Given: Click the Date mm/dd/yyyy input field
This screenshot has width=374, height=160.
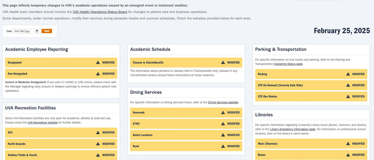Looking at the screenshot, I should tap(26, 31).
